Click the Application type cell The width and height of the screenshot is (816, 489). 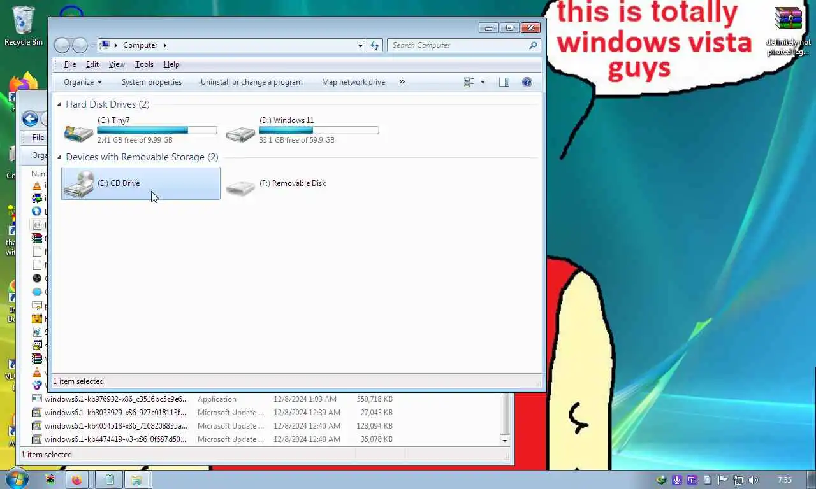217,399
